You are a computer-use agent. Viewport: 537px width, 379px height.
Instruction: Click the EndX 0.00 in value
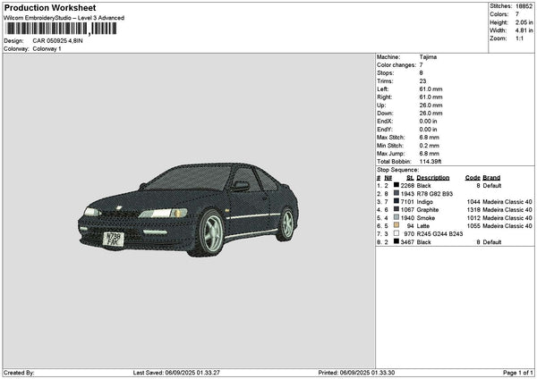click(x=428, y=122)
